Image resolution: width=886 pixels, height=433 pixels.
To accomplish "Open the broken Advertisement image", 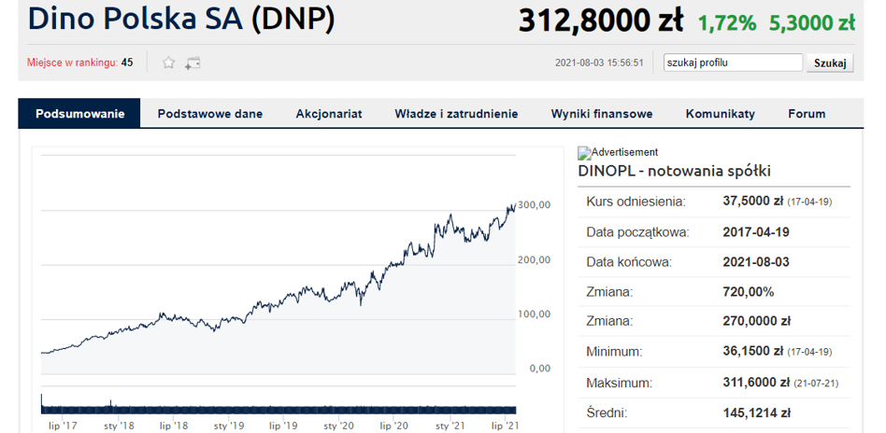I will click(x=618, y=152).
